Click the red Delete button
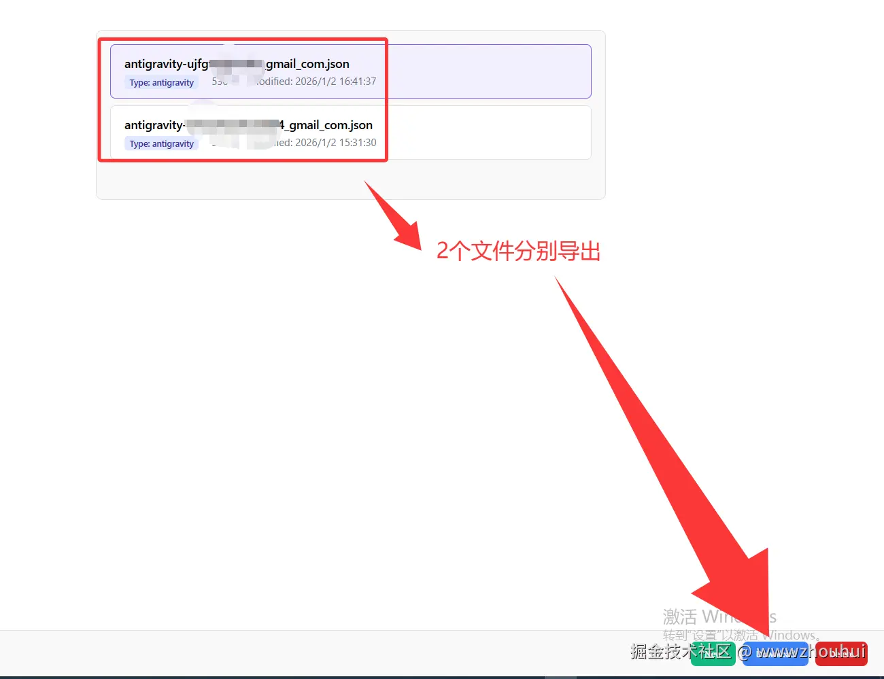This screenshot has width=884, height=679. pyautogui.click(x=841, y=653)
